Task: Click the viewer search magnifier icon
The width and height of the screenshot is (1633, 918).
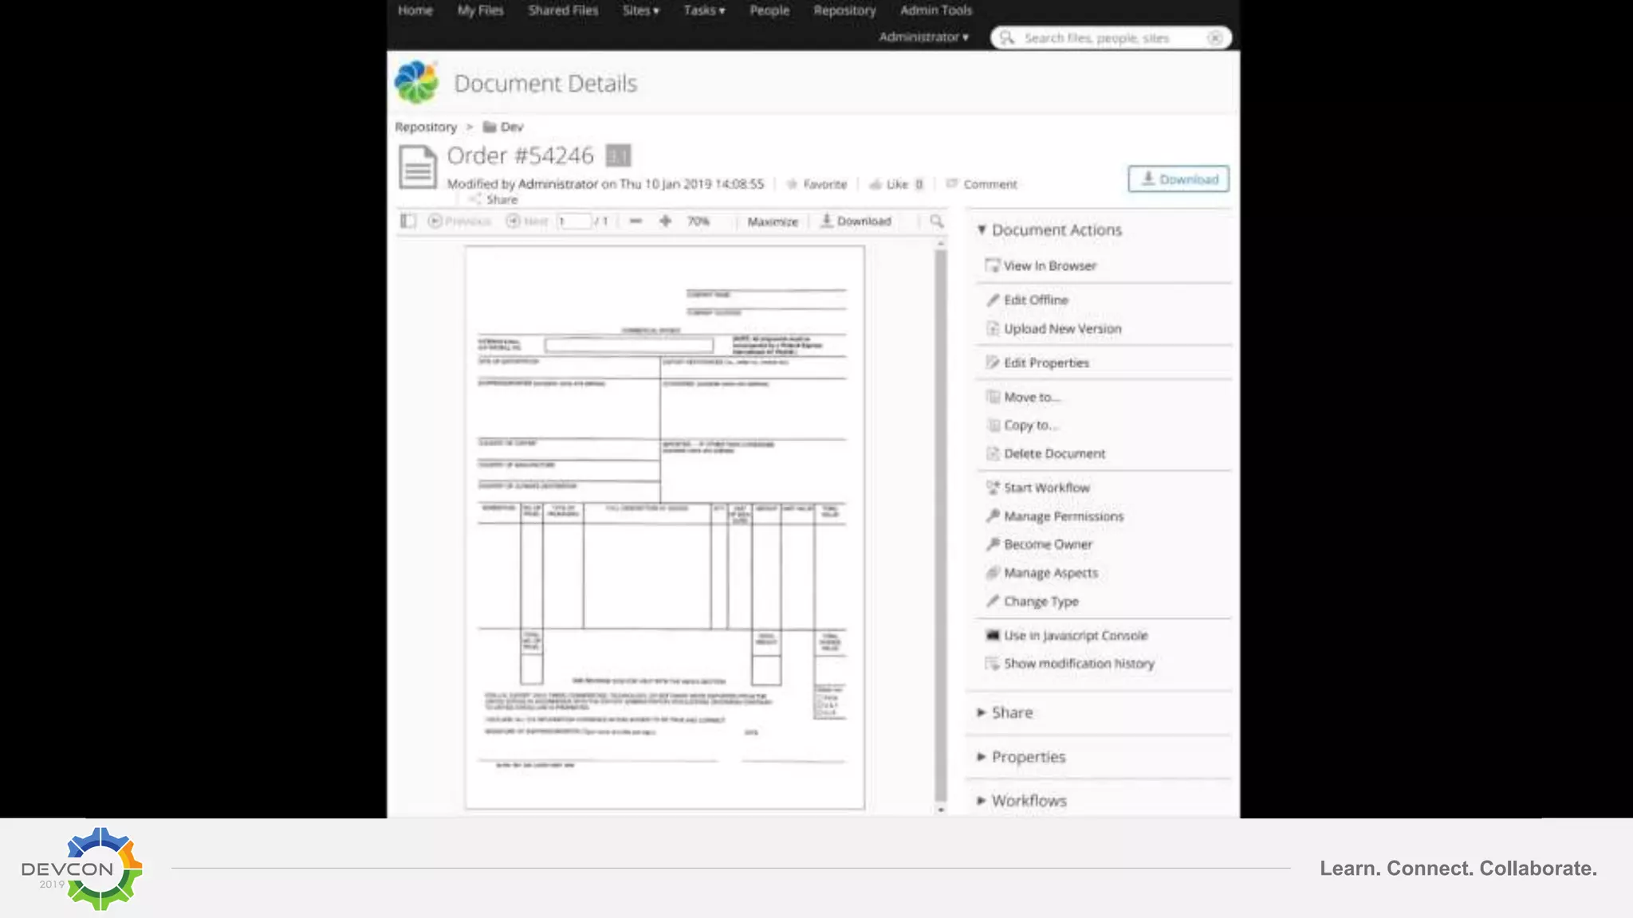Action: (937, 221)
